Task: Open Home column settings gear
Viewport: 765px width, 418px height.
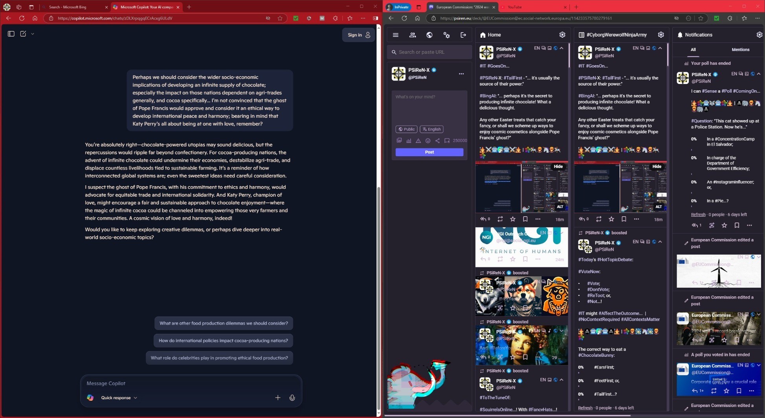Action: tap(562, 35)
